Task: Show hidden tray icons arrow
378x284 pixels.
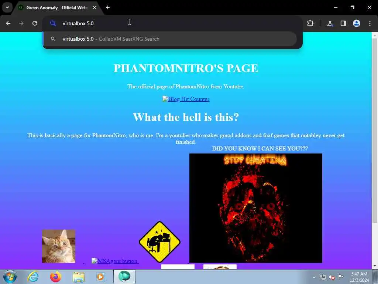Action: (x=314, y=277)
